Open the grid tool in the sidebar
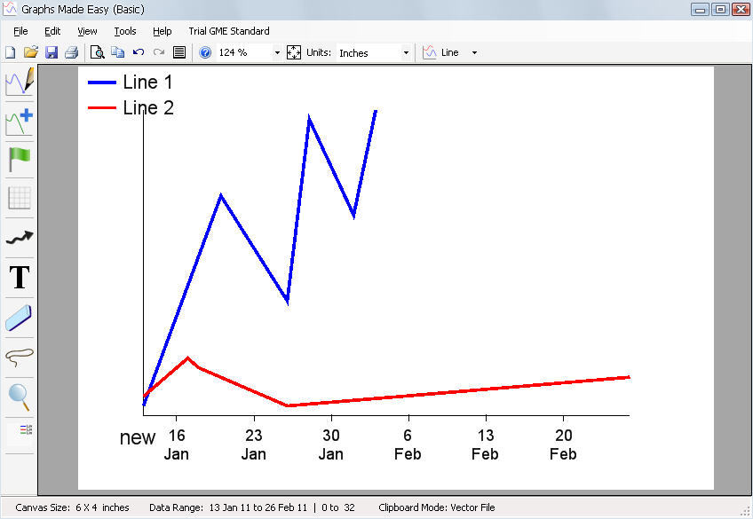The height and width of the screenshot is (519, 753). (18, 197)
